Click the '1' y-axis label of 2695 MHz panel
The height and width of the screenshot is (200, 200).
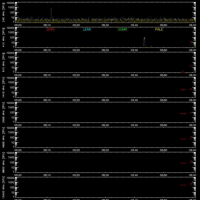click(x=13, y=122)
